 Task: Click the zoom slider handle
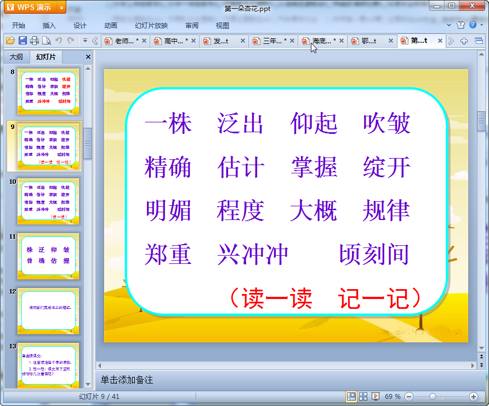[x=433, y=396]
